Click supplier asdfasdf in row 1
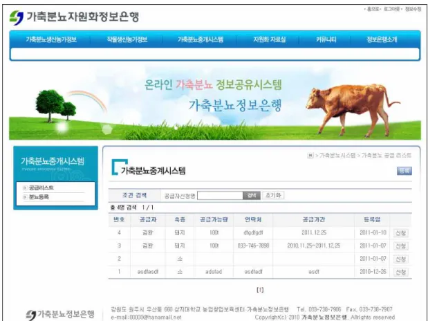 (148, 272)
